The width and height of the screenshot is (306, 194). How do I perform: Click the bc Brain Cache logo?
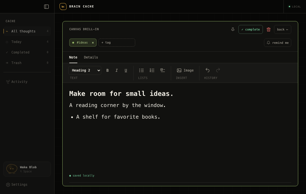click(x=63, y=7)
